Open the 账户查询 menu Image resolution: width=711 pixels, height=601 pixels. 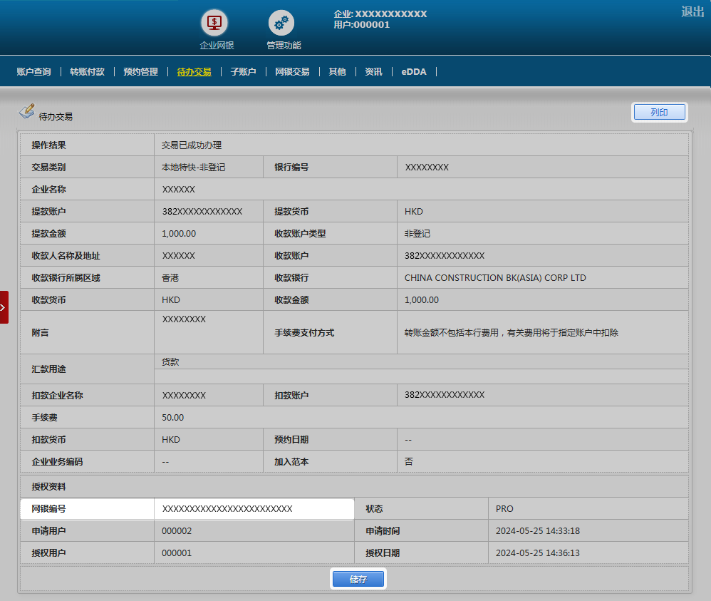[33, 72]
